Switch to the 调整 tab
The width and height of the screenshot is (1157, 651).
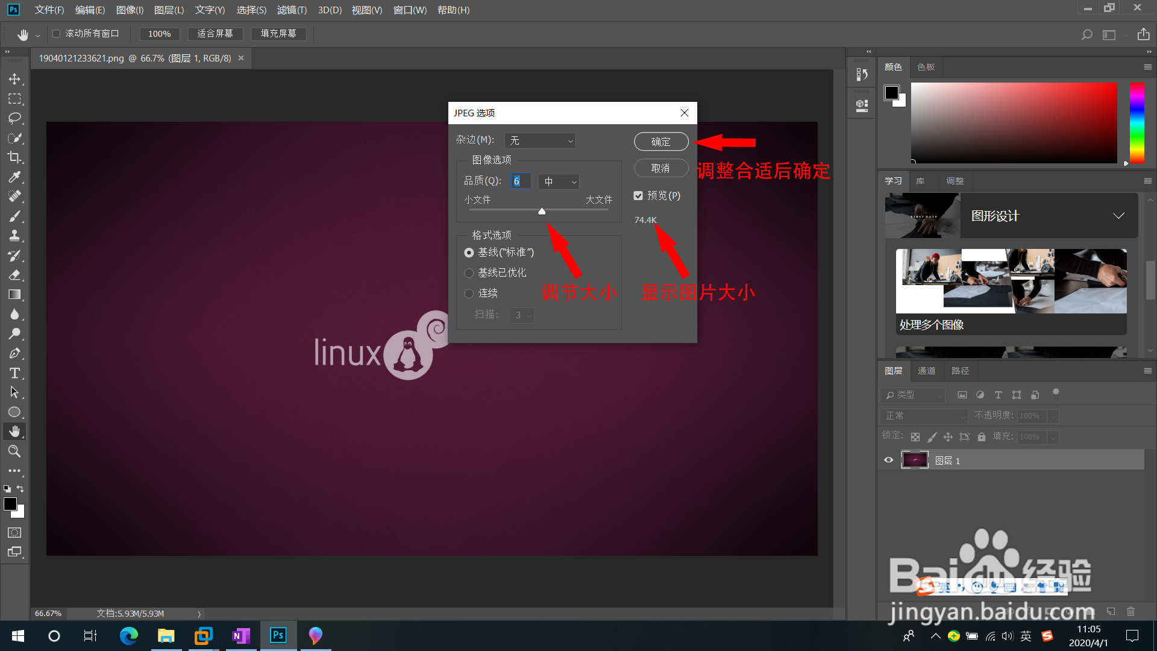(955, 181)
